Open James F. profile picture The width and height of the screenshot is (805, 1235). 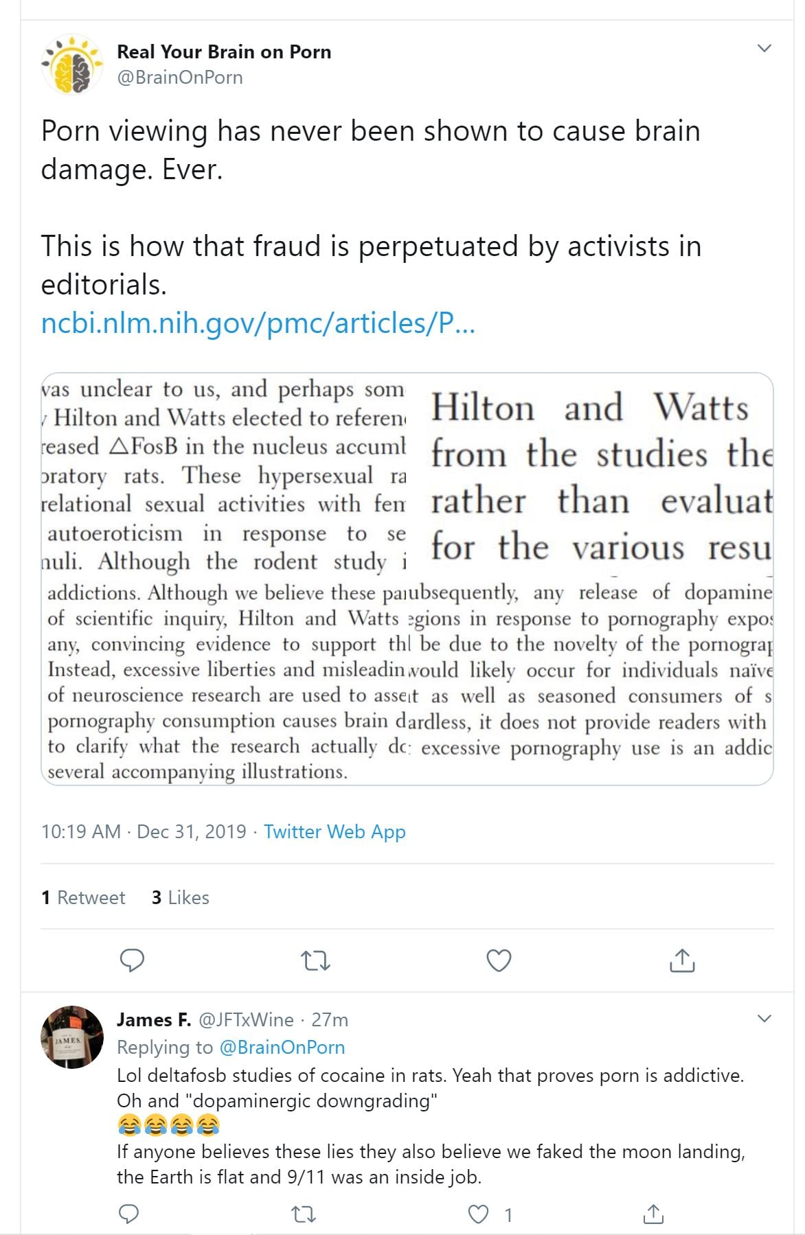tap(72, 1037)
